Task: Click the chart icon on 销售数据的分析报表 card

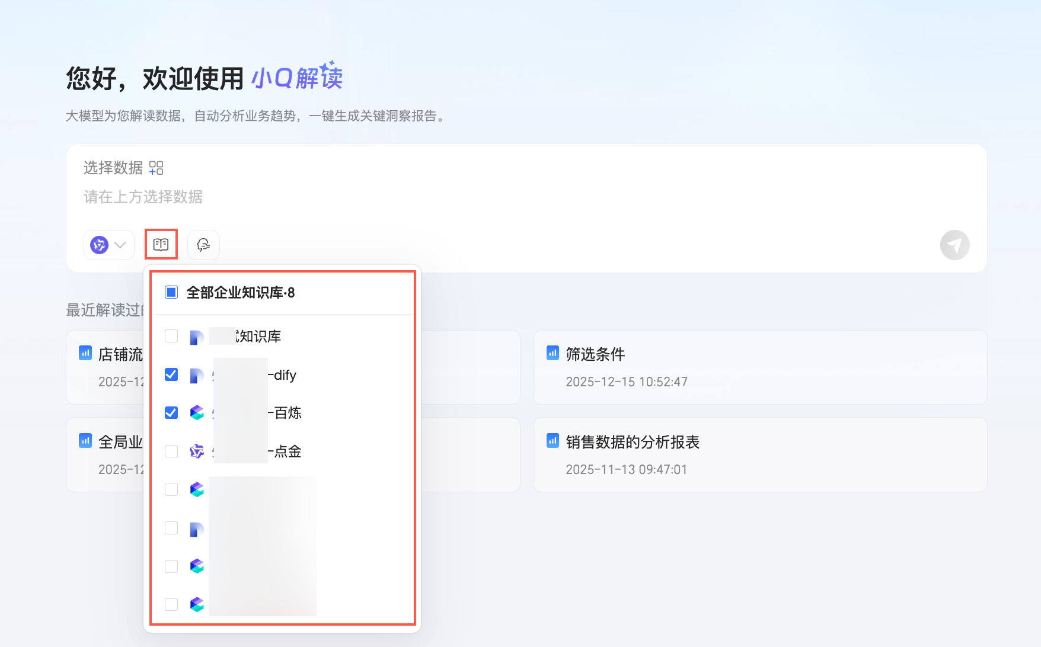Action: coord(553,441)
